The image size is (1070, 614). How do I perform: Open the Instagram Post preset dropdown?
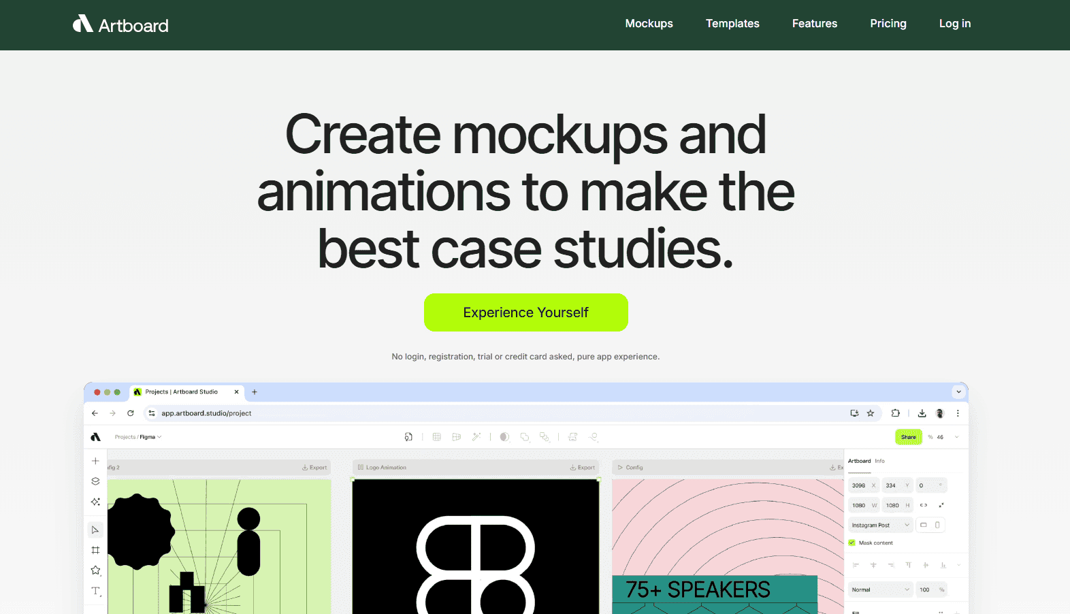click(880, 525)
